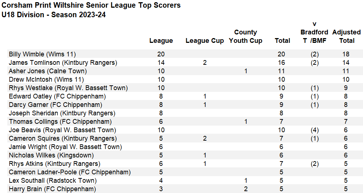Select the County Youth Cup header
Viewport: 363px width, 193px height.
click(x=246, y=37)
